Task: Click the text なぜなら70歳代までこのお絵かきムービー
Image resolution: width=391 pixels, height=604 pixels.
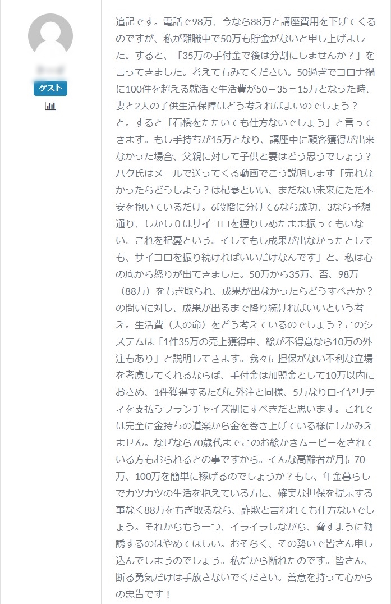Action: 245,443
